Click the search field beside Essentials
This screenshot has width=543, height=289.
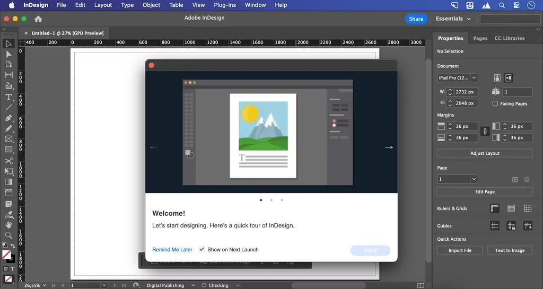pyautogui.click(x=510, y=19)
